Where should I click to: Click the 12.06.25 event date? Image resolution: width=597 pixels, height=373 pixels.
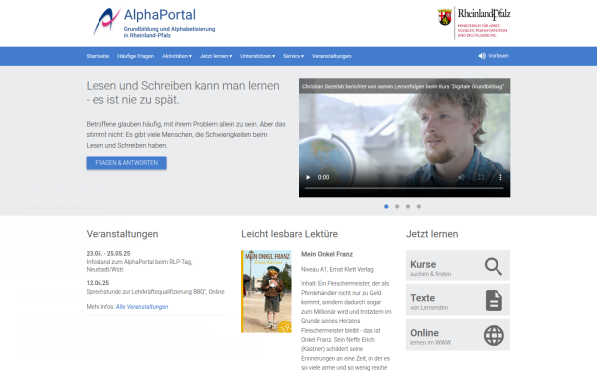coord(98,283)
